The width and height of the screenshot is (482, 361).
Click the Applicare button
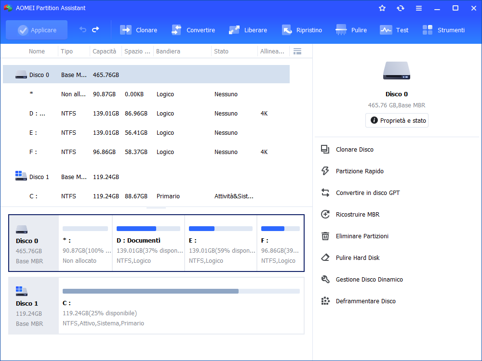point(37,30)
